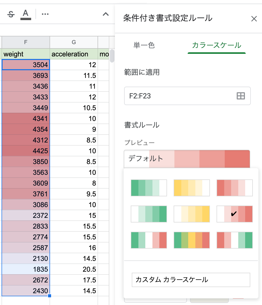Pick the red-white-green color scale
This screenshot has width=262, height=305.
(x=234, y=240)
